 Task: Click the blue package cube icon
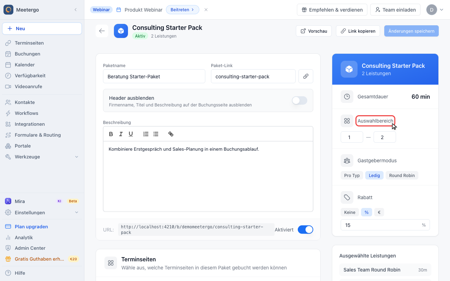pos(121,31)
